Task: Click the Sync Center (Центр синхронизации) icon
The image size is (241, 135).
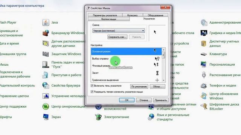Action: pos(46,106)
